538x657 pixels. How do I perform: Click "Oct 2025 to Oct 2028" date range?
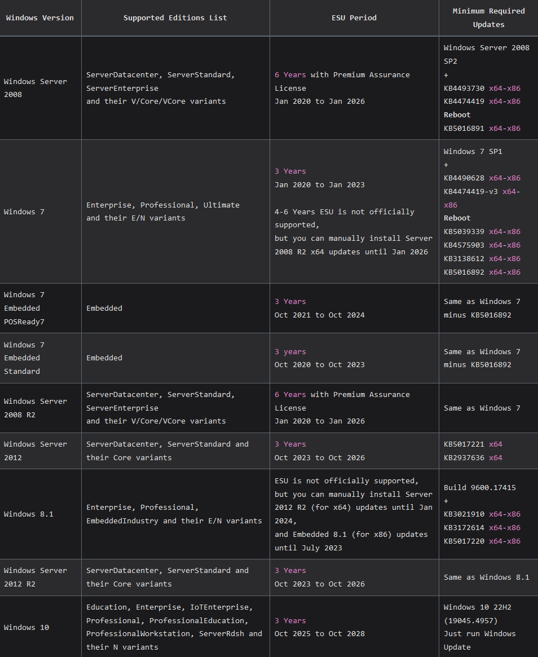(320, 634)
